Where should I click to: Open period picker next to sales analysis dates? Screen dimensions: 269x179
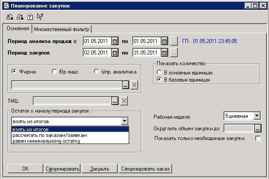click(174, 41)
